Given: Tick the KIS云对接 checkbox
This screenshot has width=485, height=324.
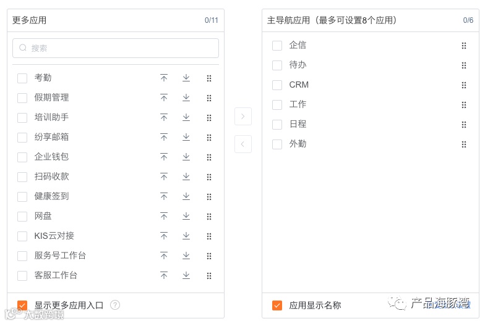Looking at the screenshot, I should click(x=22, y=236).
